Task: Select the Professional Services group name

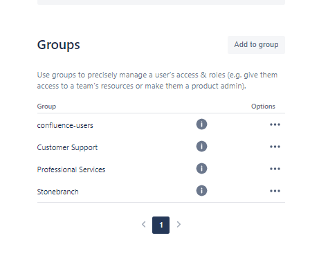Action: [x=71, y=169]
